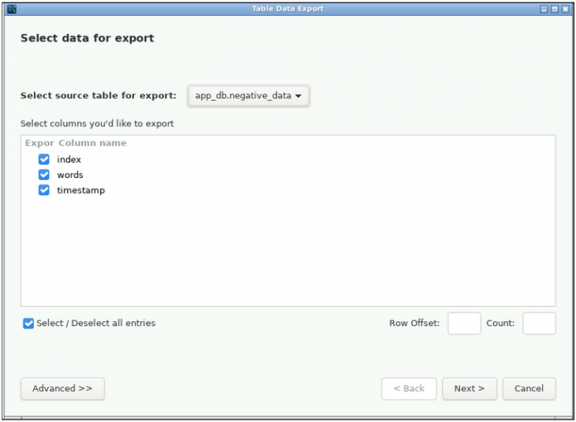Proceed with the Next > button

(469, 389)
